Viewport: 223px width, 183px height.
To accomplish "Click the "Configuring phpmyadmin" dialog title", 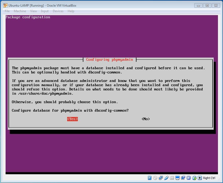I will 109,59.
